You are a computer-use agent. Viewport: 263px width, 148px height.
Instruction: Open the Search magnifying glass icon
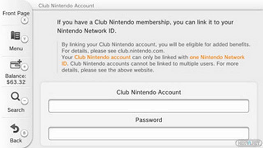click(15, 96)
